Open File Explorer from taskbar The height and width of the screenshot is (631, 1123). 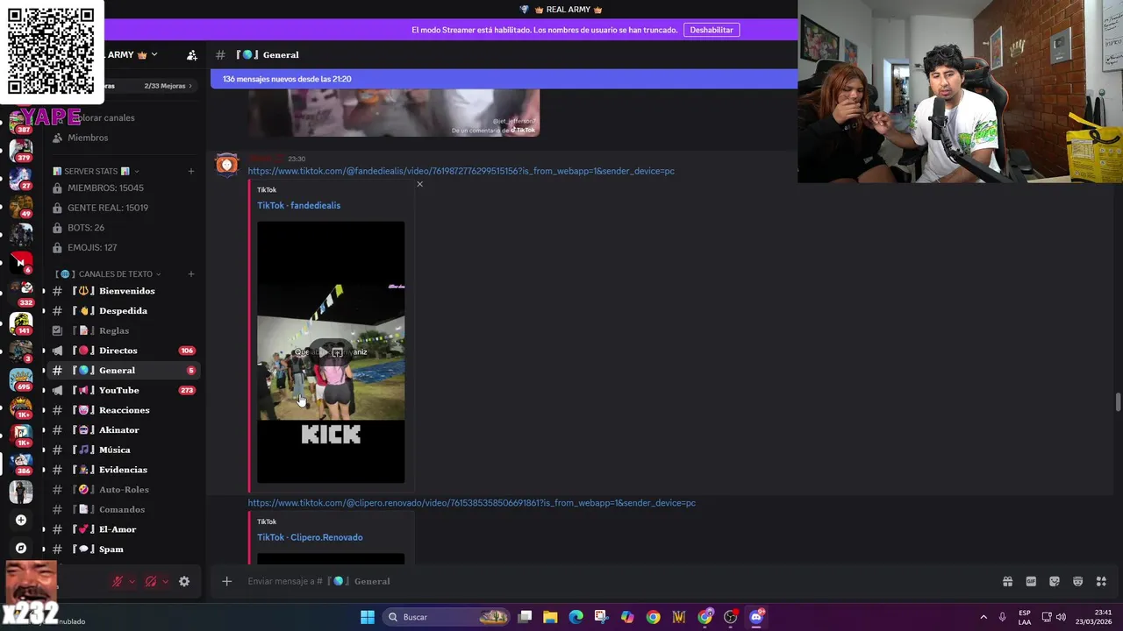[550, 617]
